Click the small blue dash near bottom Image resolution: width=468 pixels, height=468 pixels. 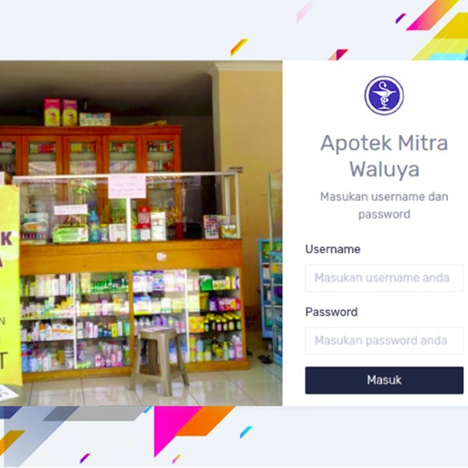click(x=246, y=431)
